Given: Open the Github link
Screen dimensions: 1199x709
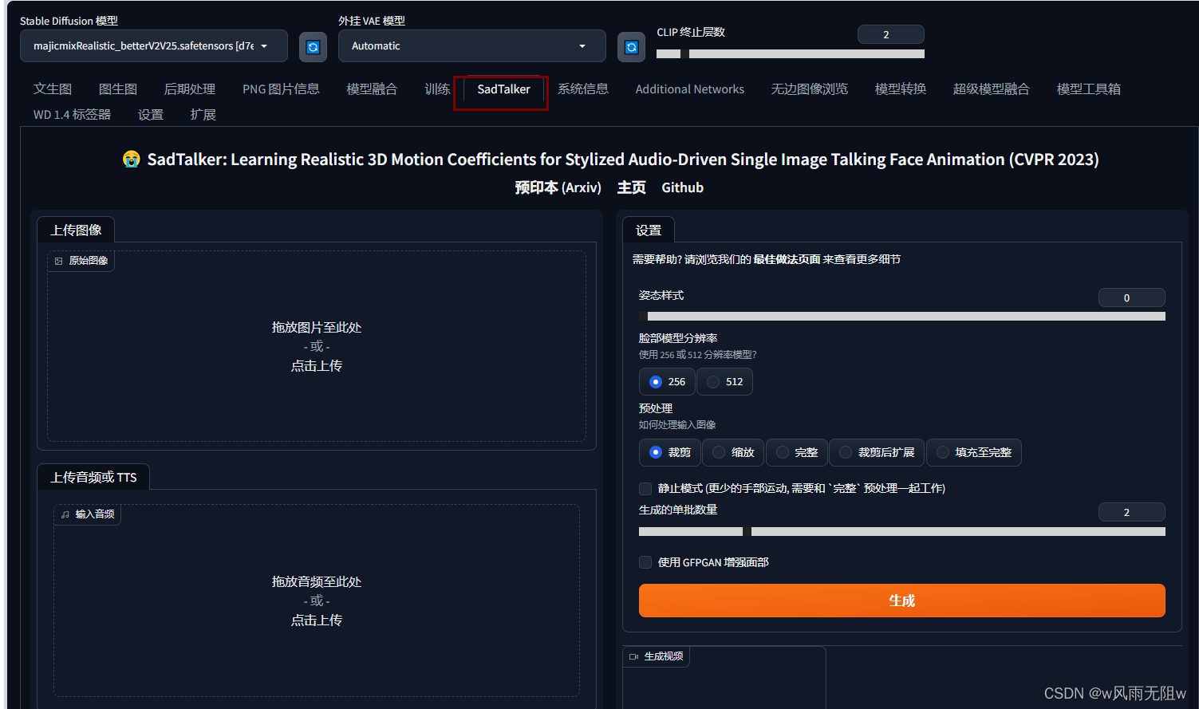Looking at the screenshot, I should (683, 187).
